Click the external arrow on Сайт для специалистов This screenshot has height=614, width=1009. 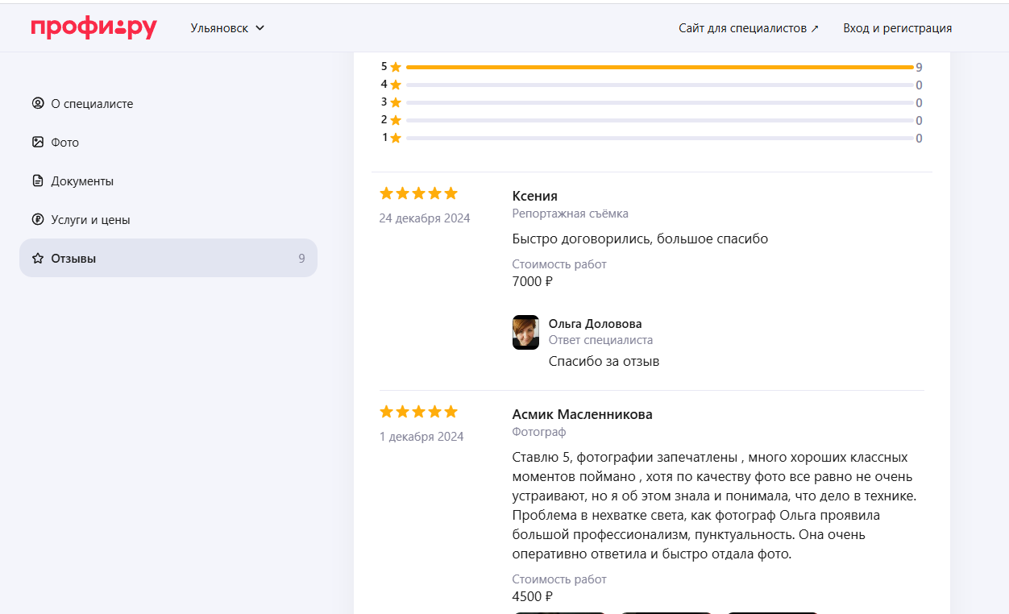click(x=815, y=29)
